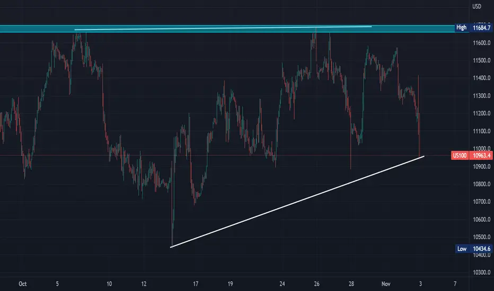The height and width of the screenshot is (291, 494).
Task: Click date 7 on the time axis
Action: tap(455, 284)
